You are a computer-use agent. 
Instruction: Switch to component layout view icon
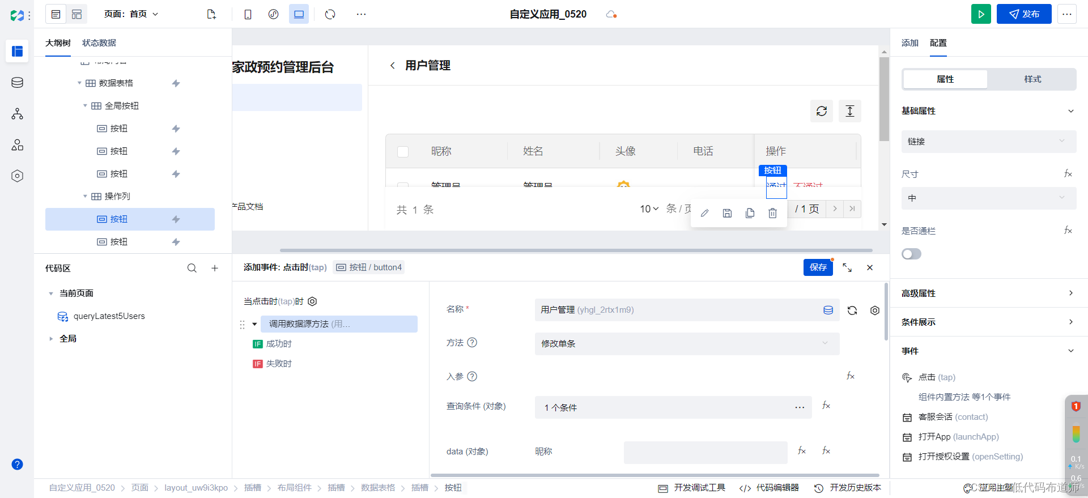(x=76, y=14)
